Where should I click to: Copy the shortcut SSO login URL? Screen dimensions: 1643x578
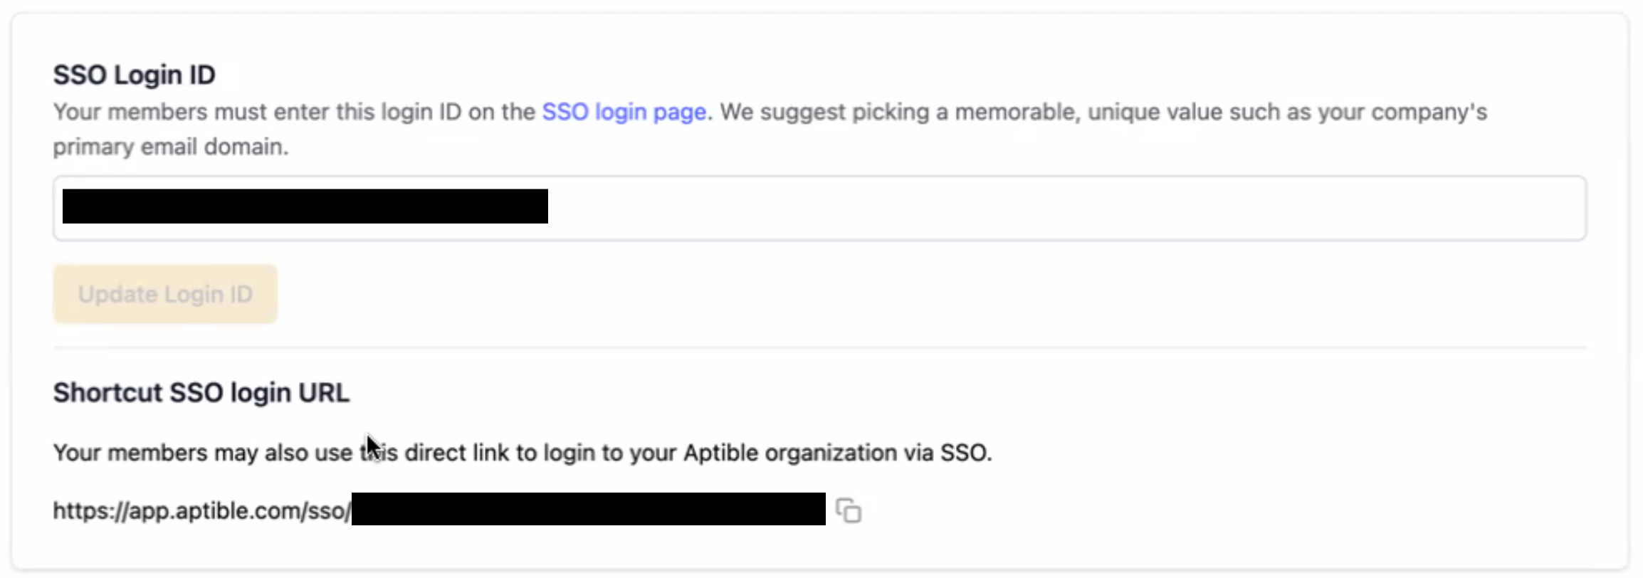point(849,511)
